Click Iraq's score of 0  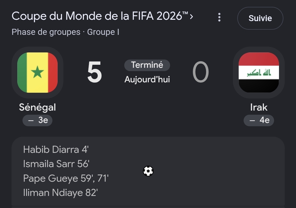click(201, 72)
